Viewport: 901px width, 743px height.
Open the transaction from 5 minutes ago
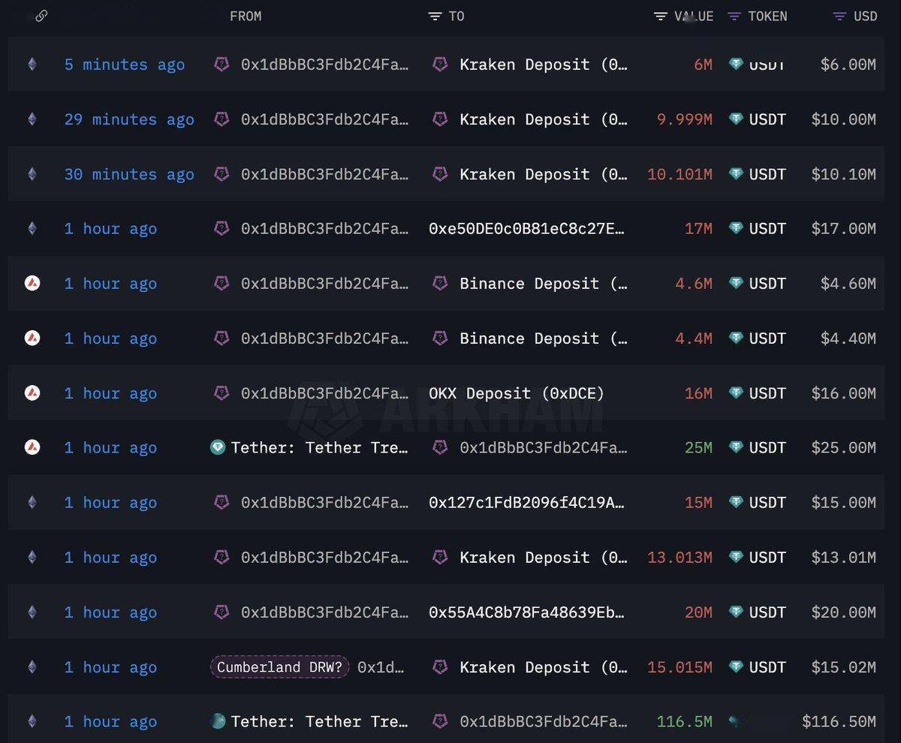point(125,65)
